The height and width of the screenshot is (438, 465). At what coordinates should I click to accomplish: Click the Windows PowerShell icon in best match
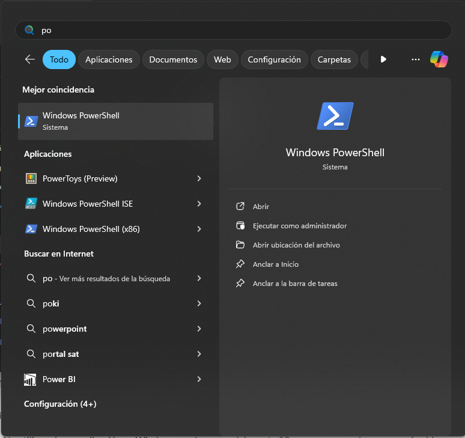point(31,121)
